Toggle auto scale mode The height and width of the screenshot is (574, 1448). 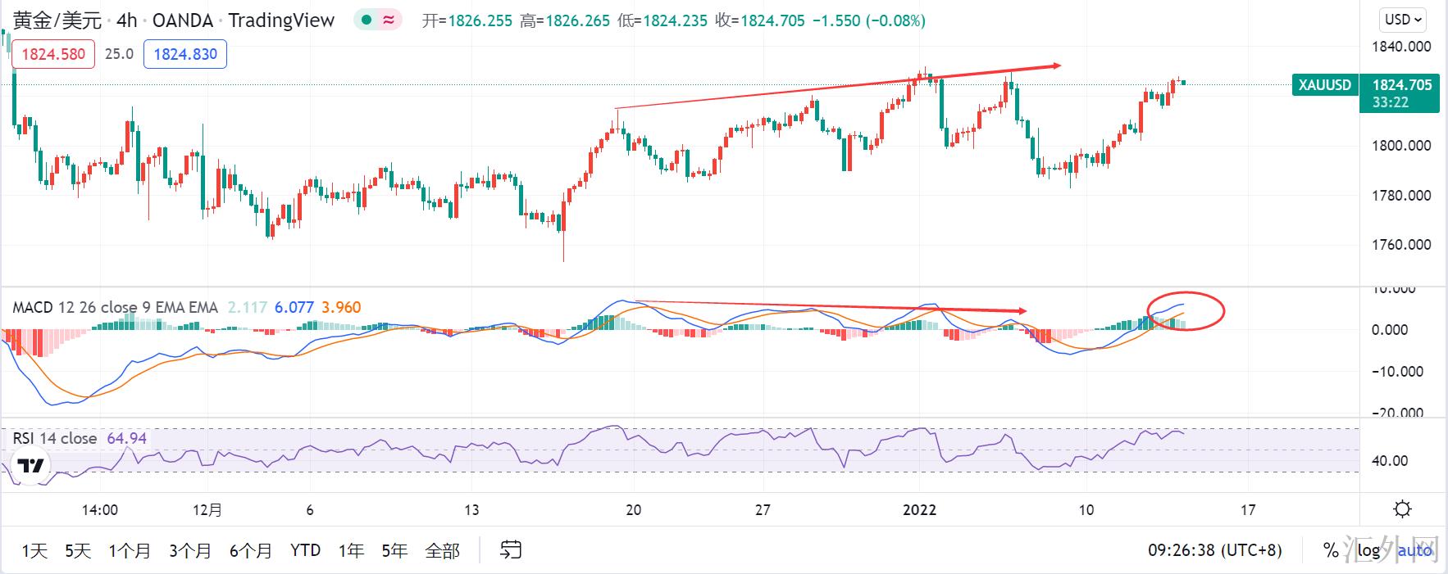1414,550
